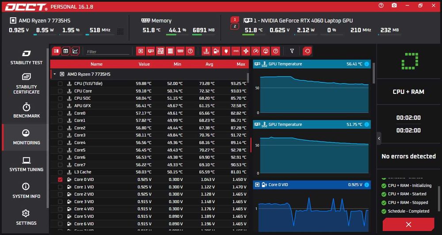The width and height of the screenshot is (442, 235).
Task: Take a screenshot with camera icon
Action: click(x=394, y=5)
